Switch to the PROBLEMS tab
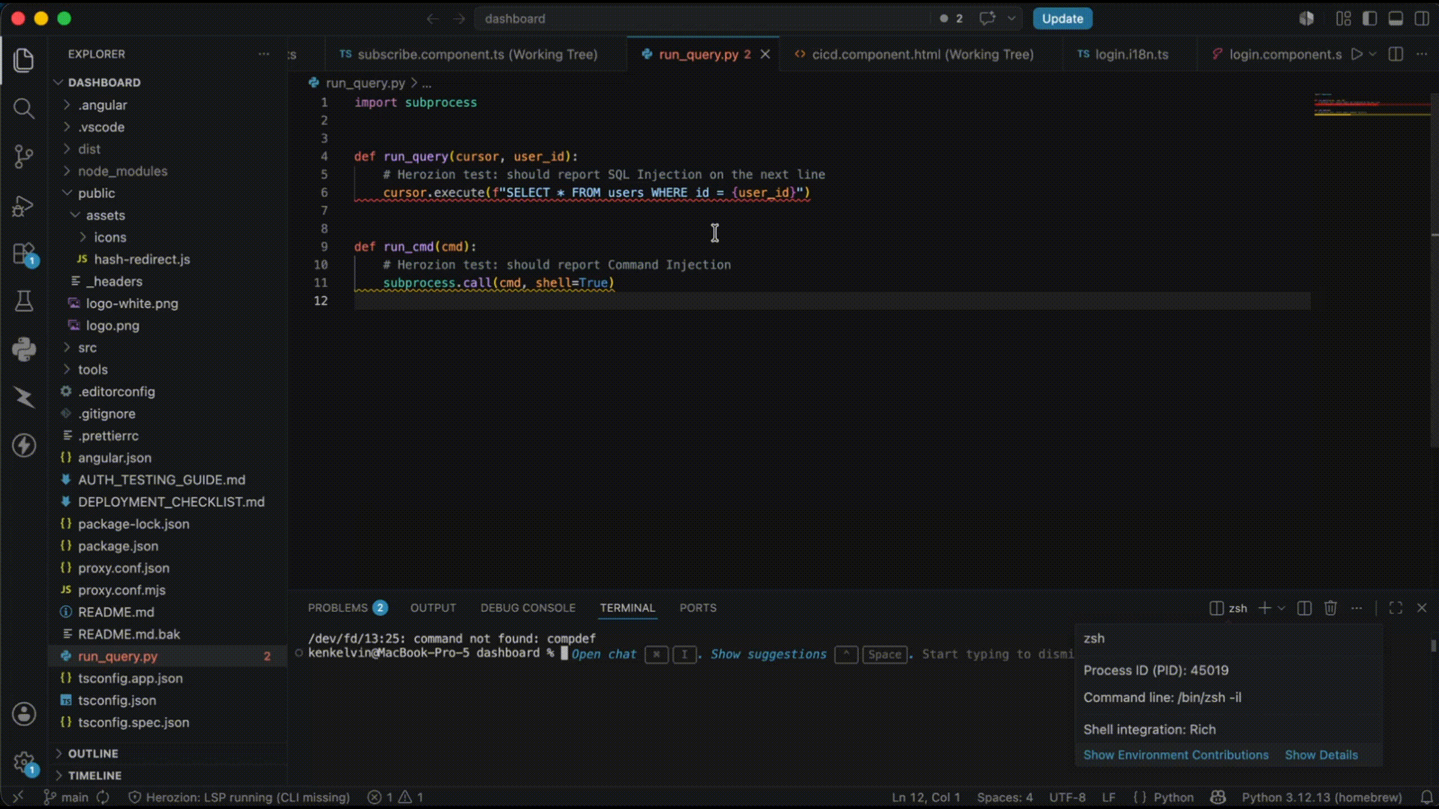This screenshot has height=809, width=1439. tap(347, 608)
